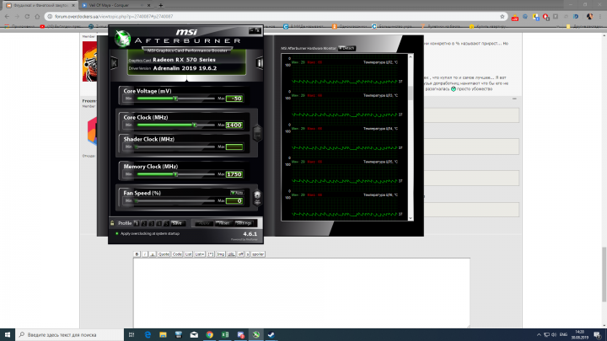Viewport: 607px width, 341px height.
Task: Click the off button in forum editor
Action: point(240,254)
